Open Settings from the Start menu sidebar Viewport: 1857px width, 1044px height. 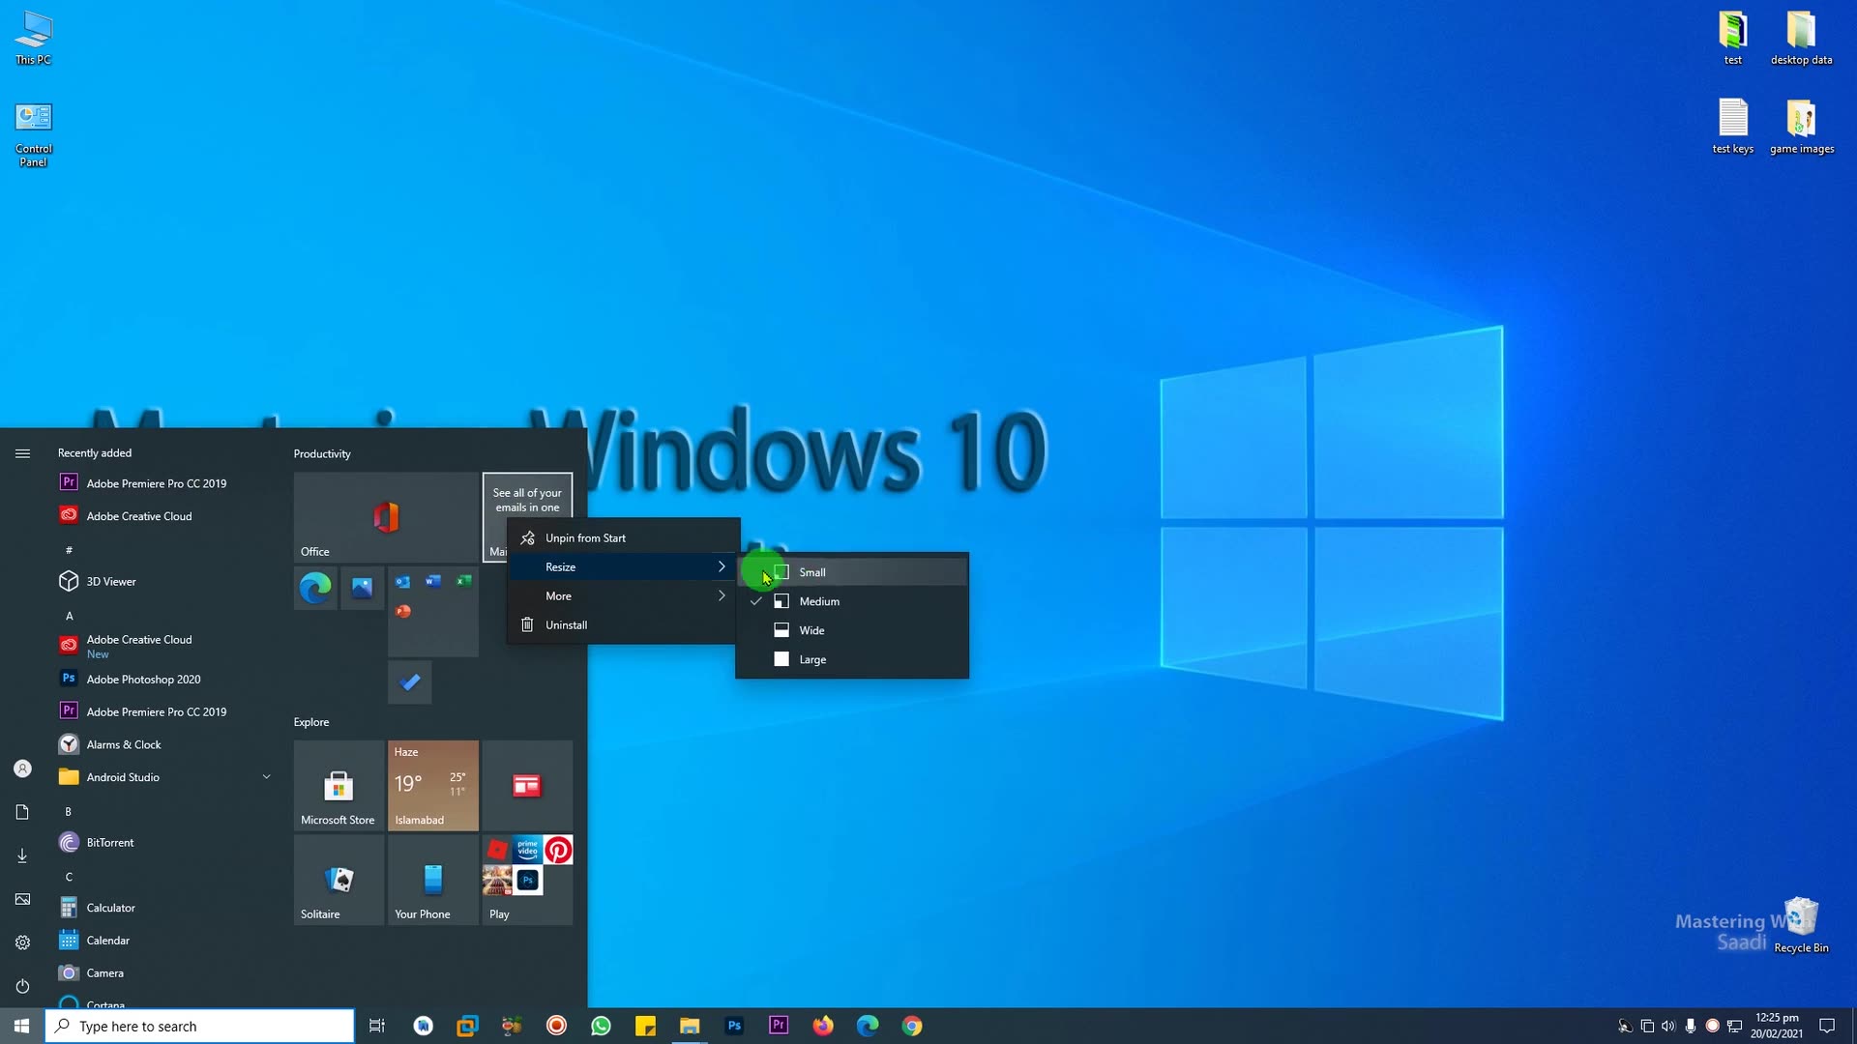click(21, 942)
